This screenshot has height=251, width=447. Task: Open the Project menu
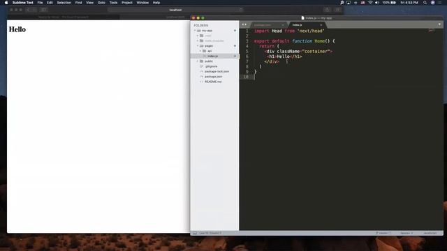[127, 3]
